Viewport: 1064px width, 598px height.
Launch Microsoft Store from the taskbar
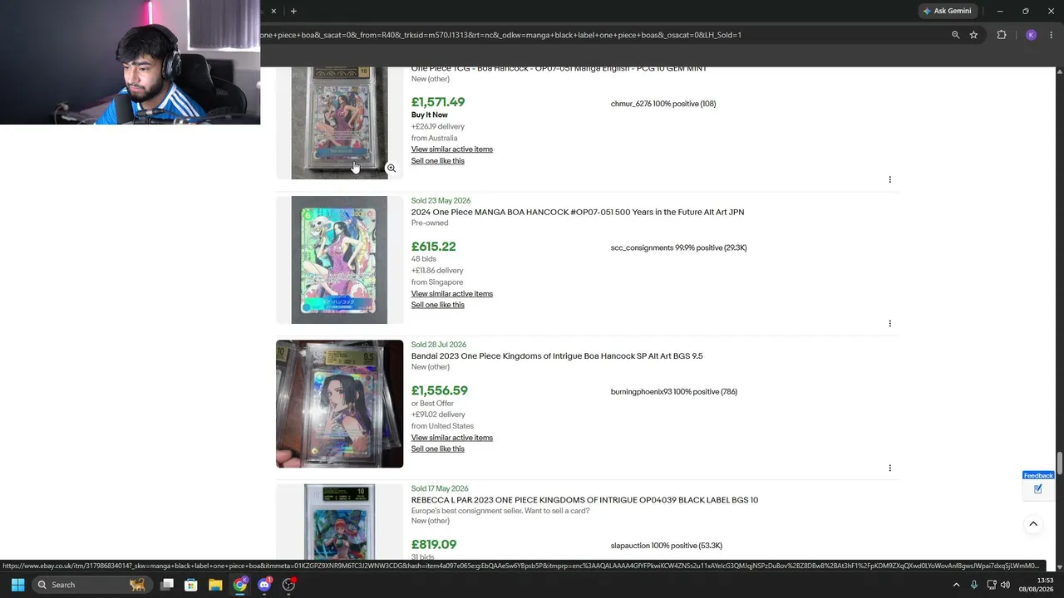click(x=191, y=585)
